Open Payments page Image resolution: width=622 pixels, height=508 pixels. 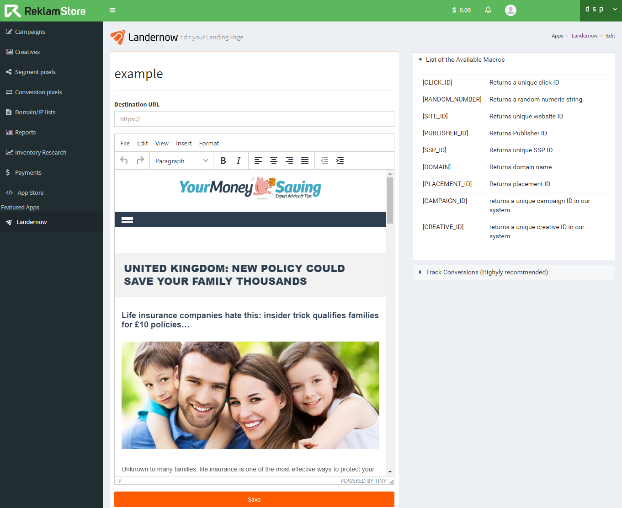point(28,172)
